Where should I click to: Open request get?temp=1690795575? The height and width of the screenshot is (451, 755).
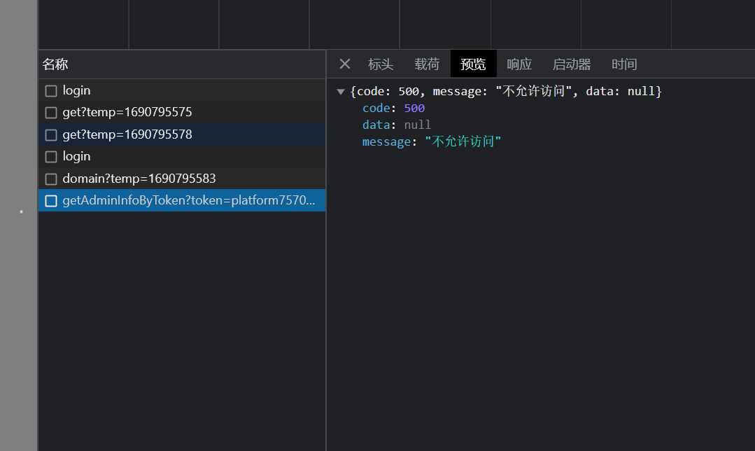tap(182, 112)
